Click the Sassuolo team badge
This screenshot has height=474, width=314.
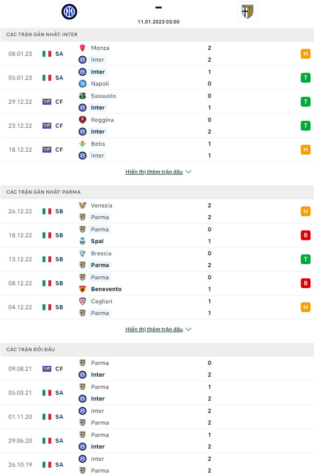coord(82,96)
